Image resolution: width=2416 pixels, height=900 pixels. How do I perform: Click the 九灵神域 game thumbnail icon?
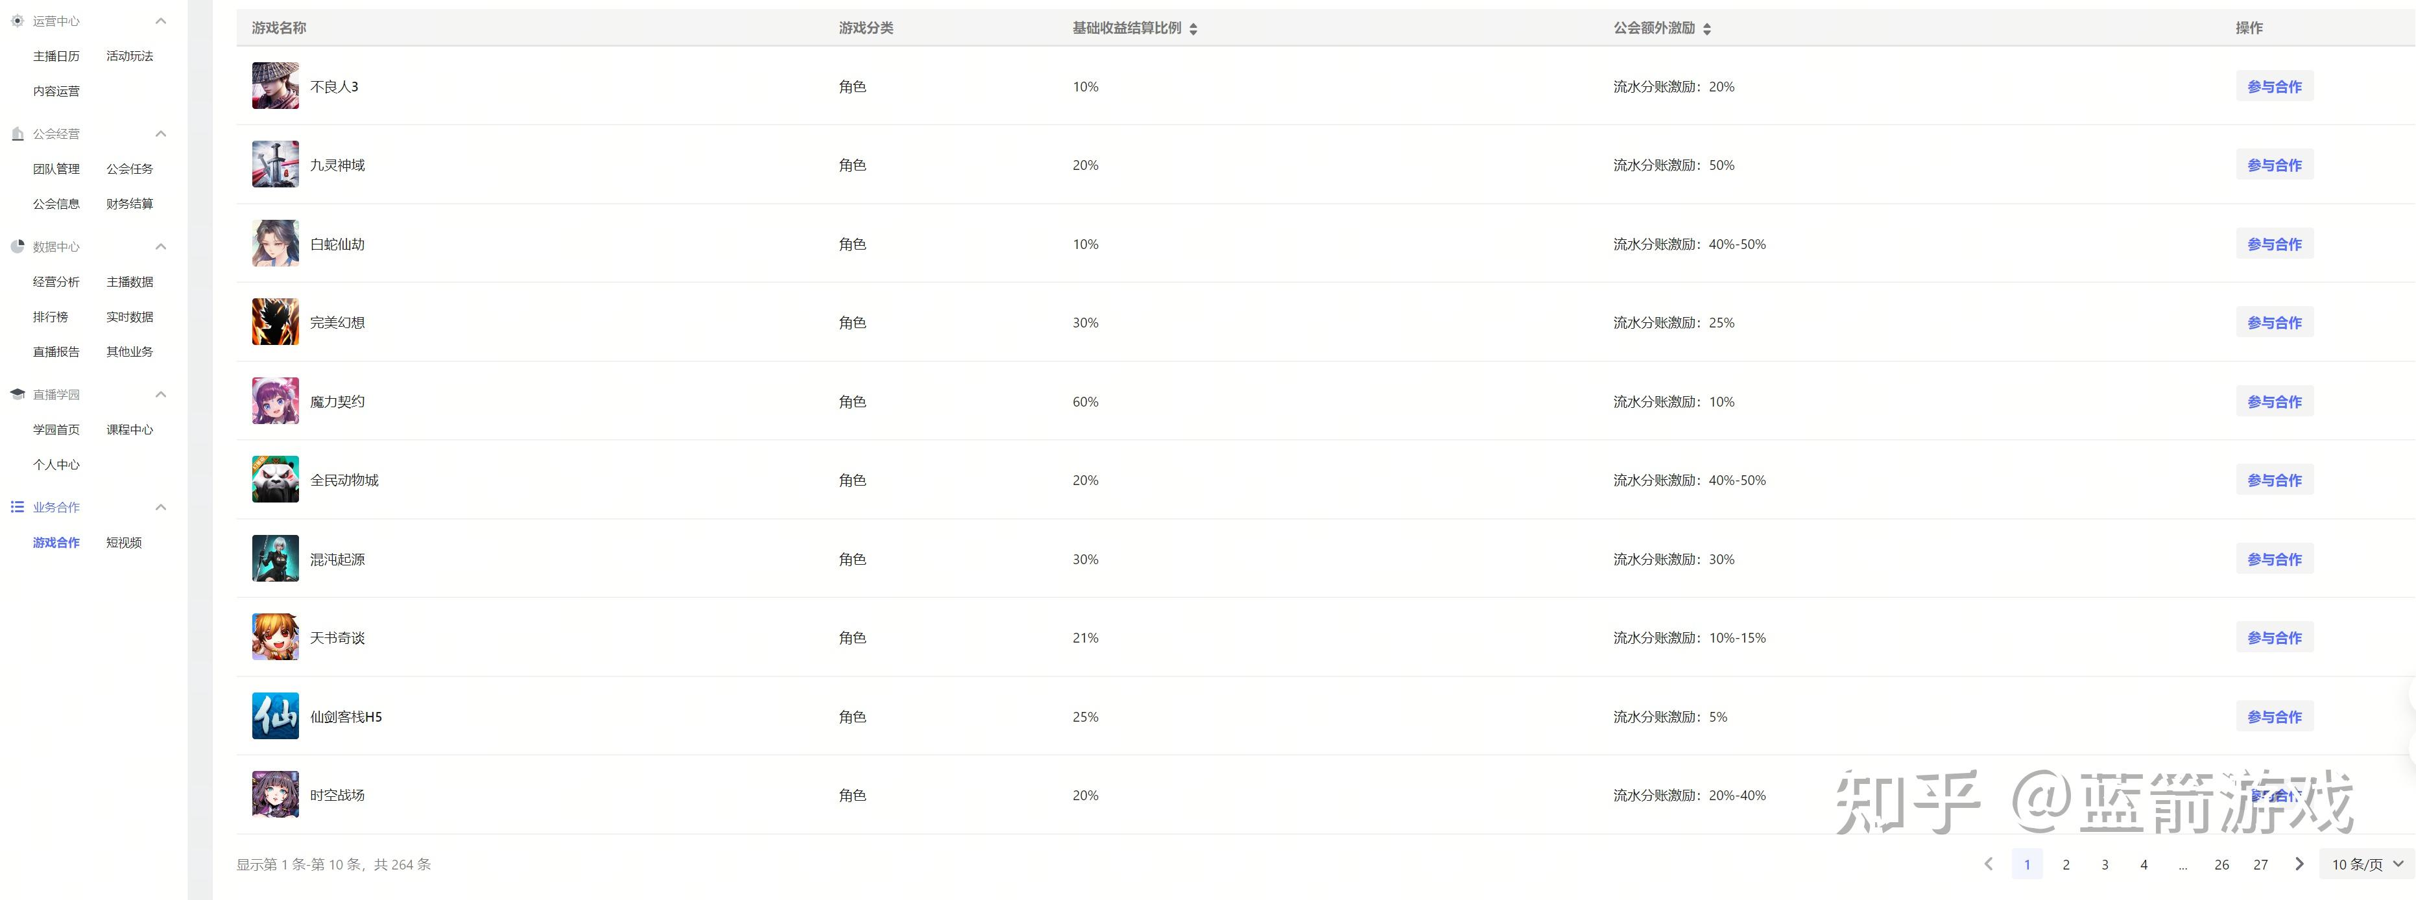[x=275, y=165]
